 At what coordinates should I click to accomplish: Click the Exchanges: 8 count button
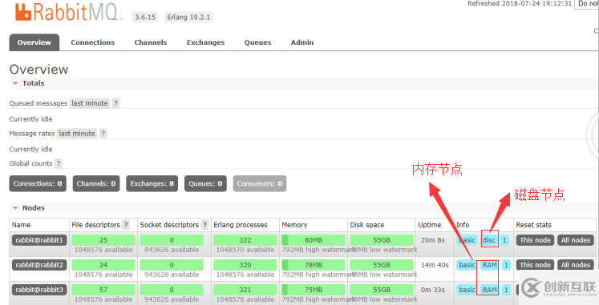tap(152, 183)
